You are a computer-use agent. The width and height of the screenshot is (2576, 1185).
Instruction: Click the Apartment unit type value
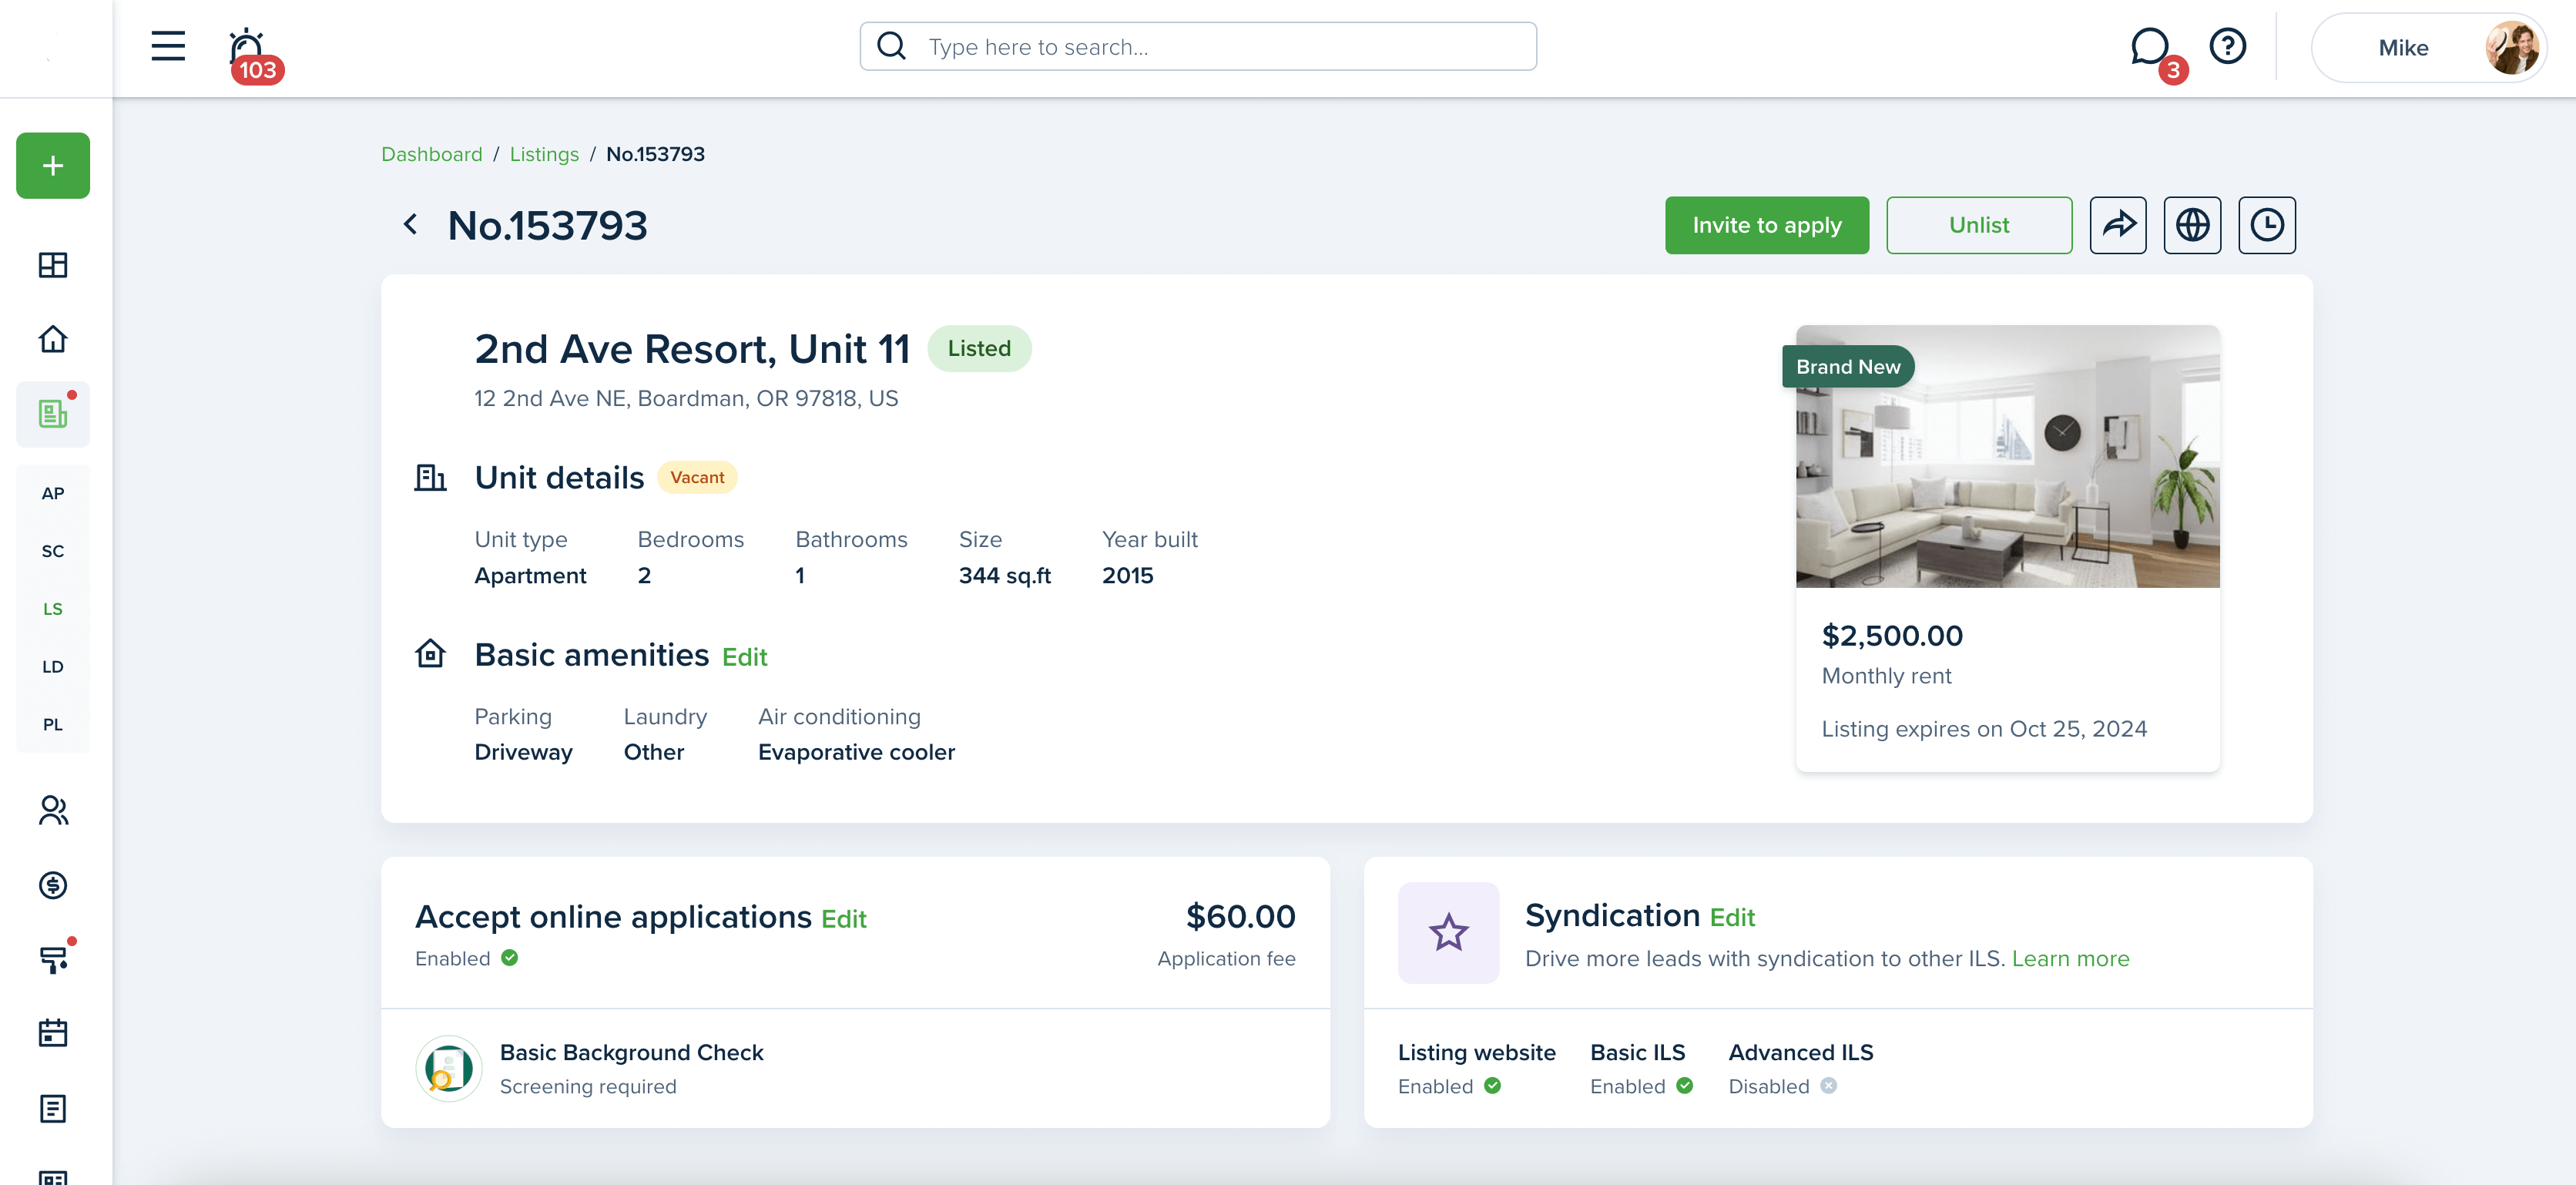tap(530, 575)
